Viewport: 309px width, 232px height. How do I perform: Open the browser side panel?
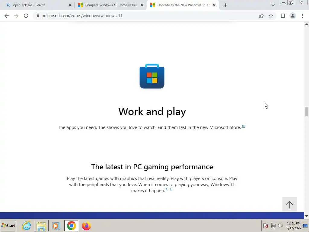pos(283,16)
